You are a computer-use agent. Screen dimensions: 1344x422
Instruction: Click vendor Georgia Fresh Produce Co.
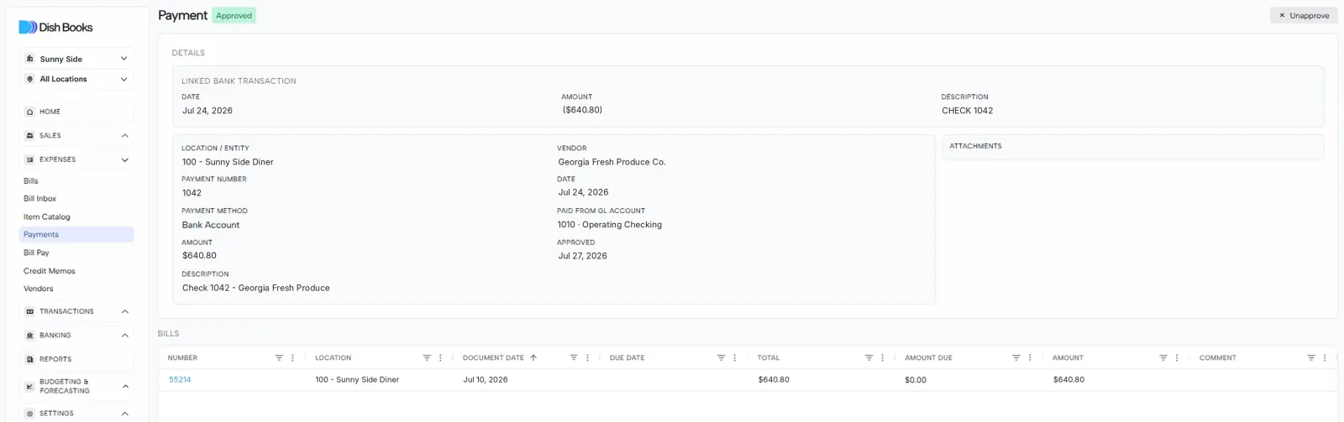612,162
